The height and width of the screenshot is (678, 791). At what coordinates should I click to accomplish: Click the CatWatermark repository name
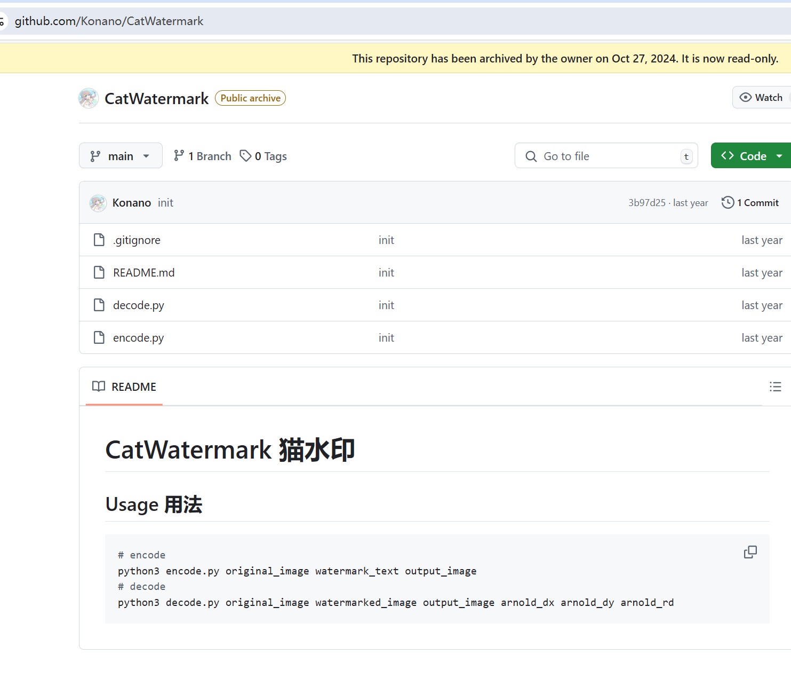coord(156,99)
